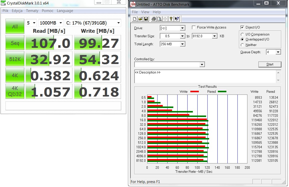Maximize the ATTO Disk Benchmark window

(266, 3)
